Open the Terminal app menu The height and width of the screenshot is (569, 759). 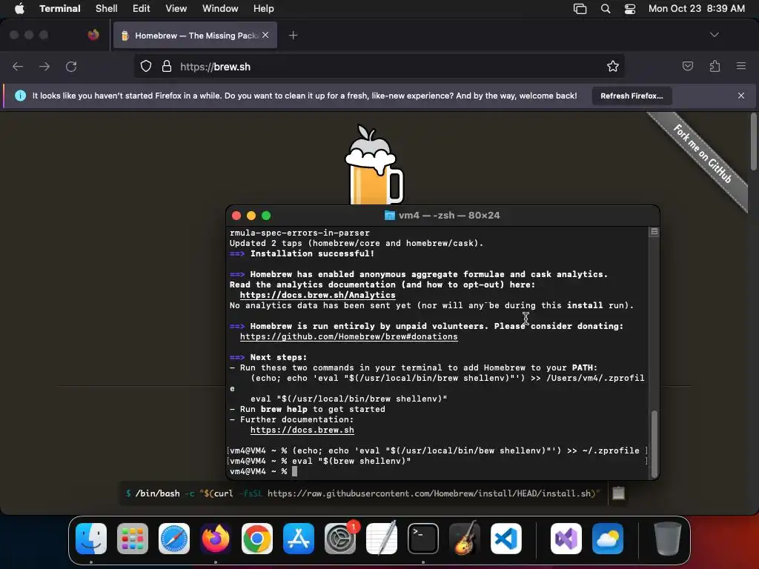[59, 9]
